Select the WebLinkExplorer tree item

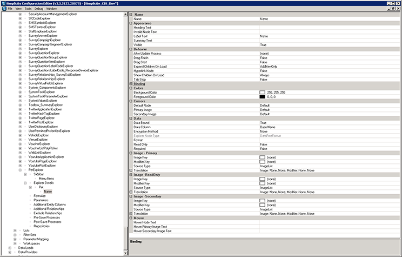pos(39,153)
